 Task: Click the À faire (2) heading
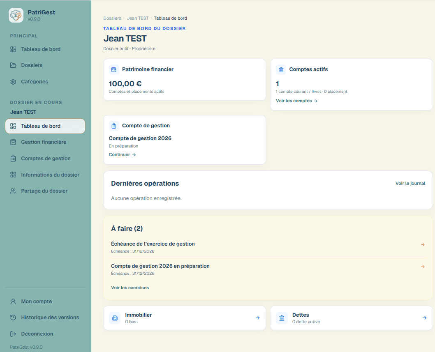click(x=127, y=229)
